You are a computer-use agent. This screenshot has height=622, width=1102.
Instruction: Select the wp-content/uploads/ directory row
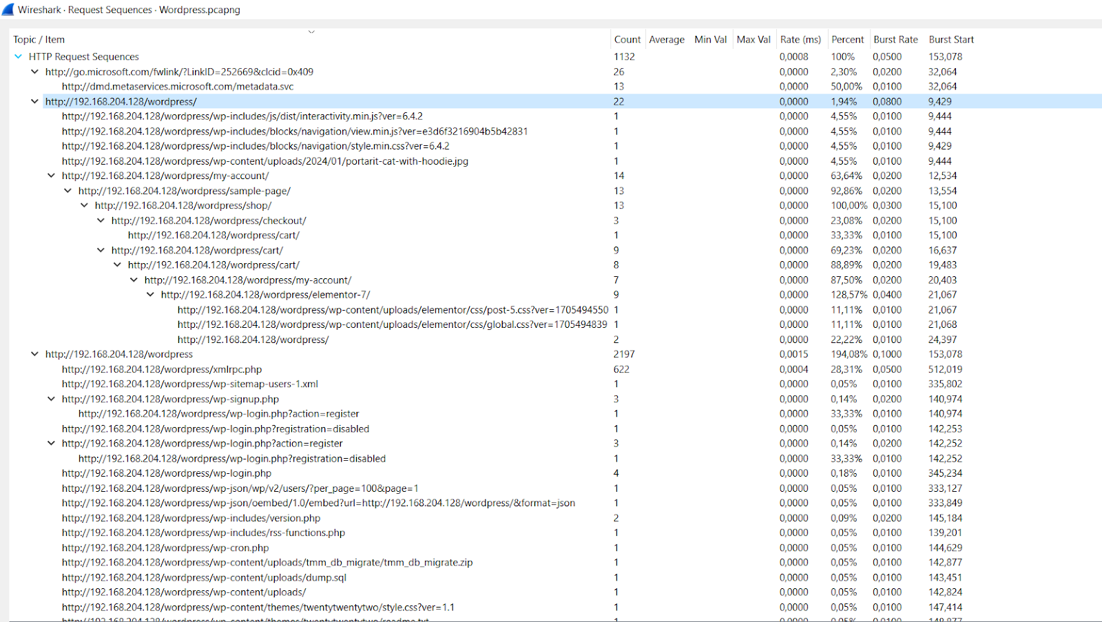pos(555,592)
